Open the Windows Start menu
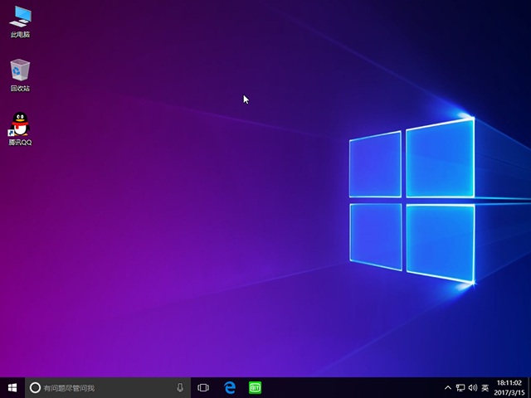The image size is (531, 398). (12, 387)
